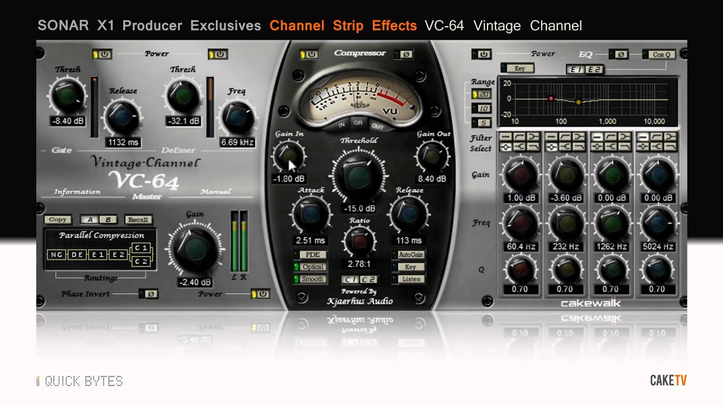Toggle the compressor Smooth mode
The height and width of the screenshot is (406, 723).
point(310,279)
